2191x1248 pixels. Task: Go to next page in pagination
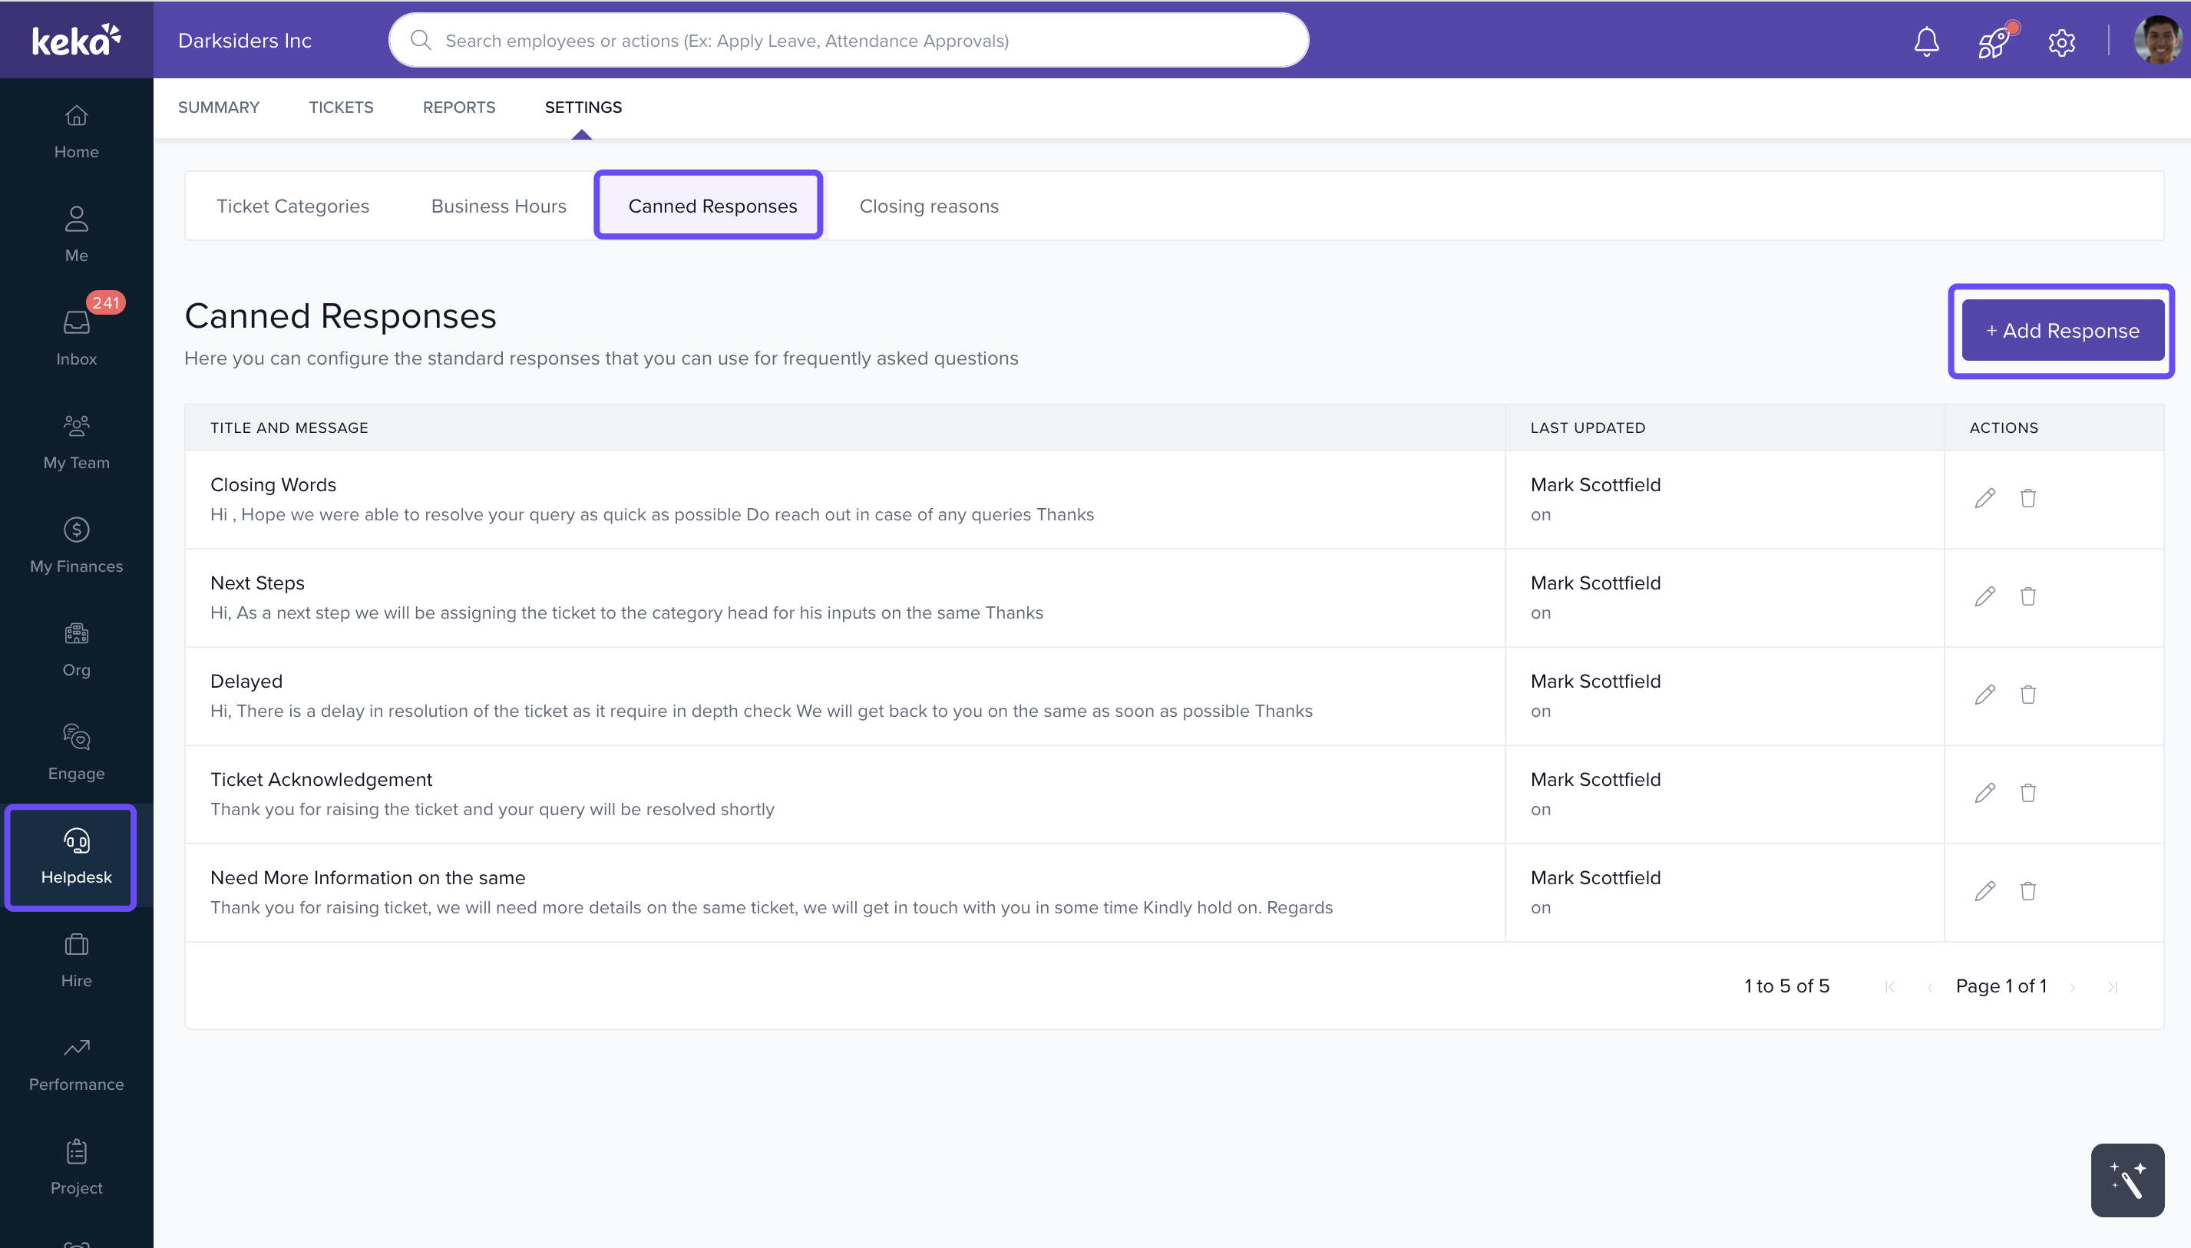pos(2073,988)
